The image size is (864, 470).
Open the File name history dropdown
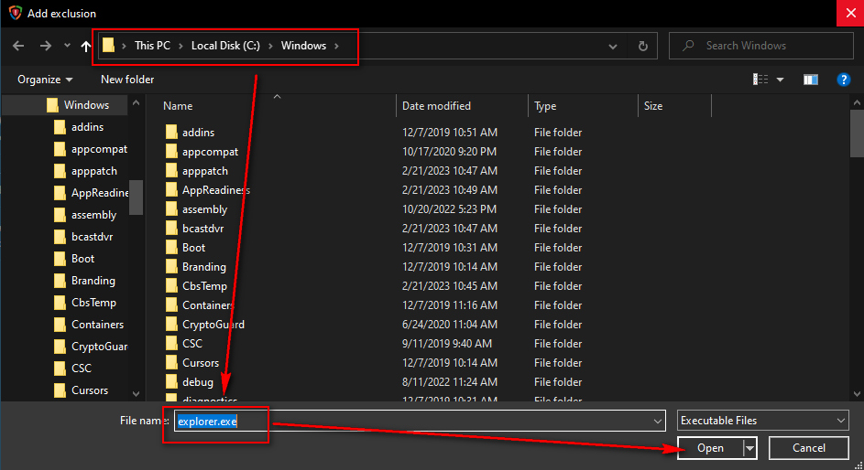coord(657,421)
